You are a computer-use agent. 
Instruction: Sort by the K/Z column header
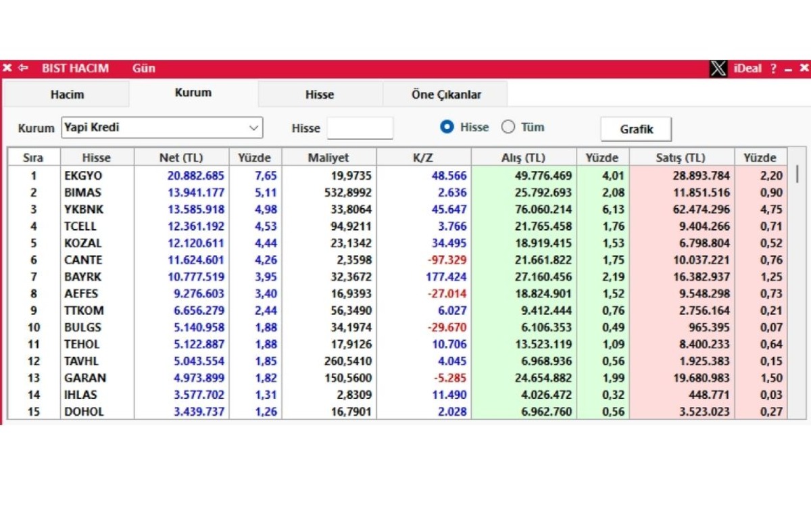tap(423, 158)
